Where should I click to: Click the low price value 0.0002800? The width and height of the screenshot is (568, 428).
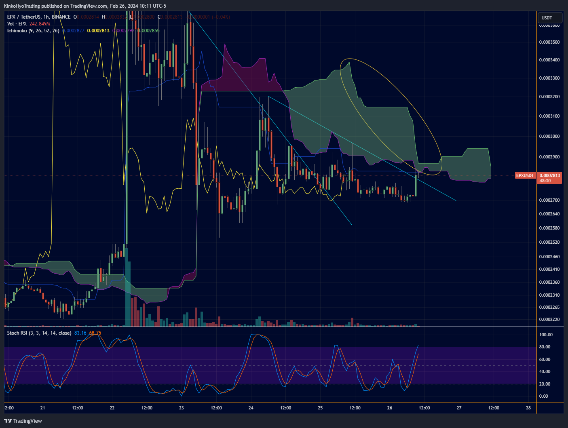(x=144, y=17)
